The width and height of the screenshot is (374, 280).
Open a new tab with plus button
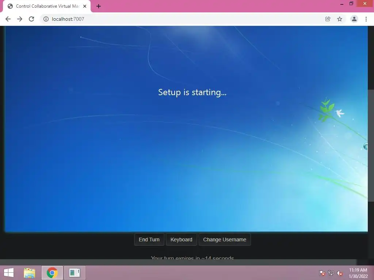[x=99, y=6]
